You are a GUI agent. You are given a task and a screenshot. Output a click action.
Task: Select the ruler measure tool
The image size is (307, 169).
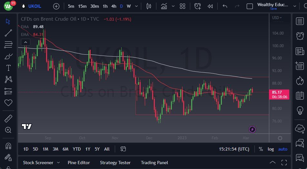pyautogui.click(x=8, y=119)
